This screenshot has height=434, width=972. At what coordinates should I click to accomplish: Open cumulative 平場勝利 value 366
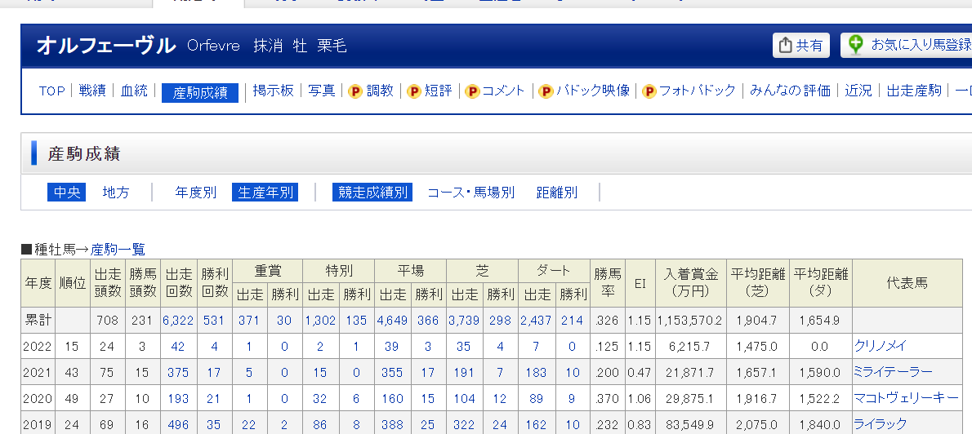pyautogui.click(x=428, y=321)
